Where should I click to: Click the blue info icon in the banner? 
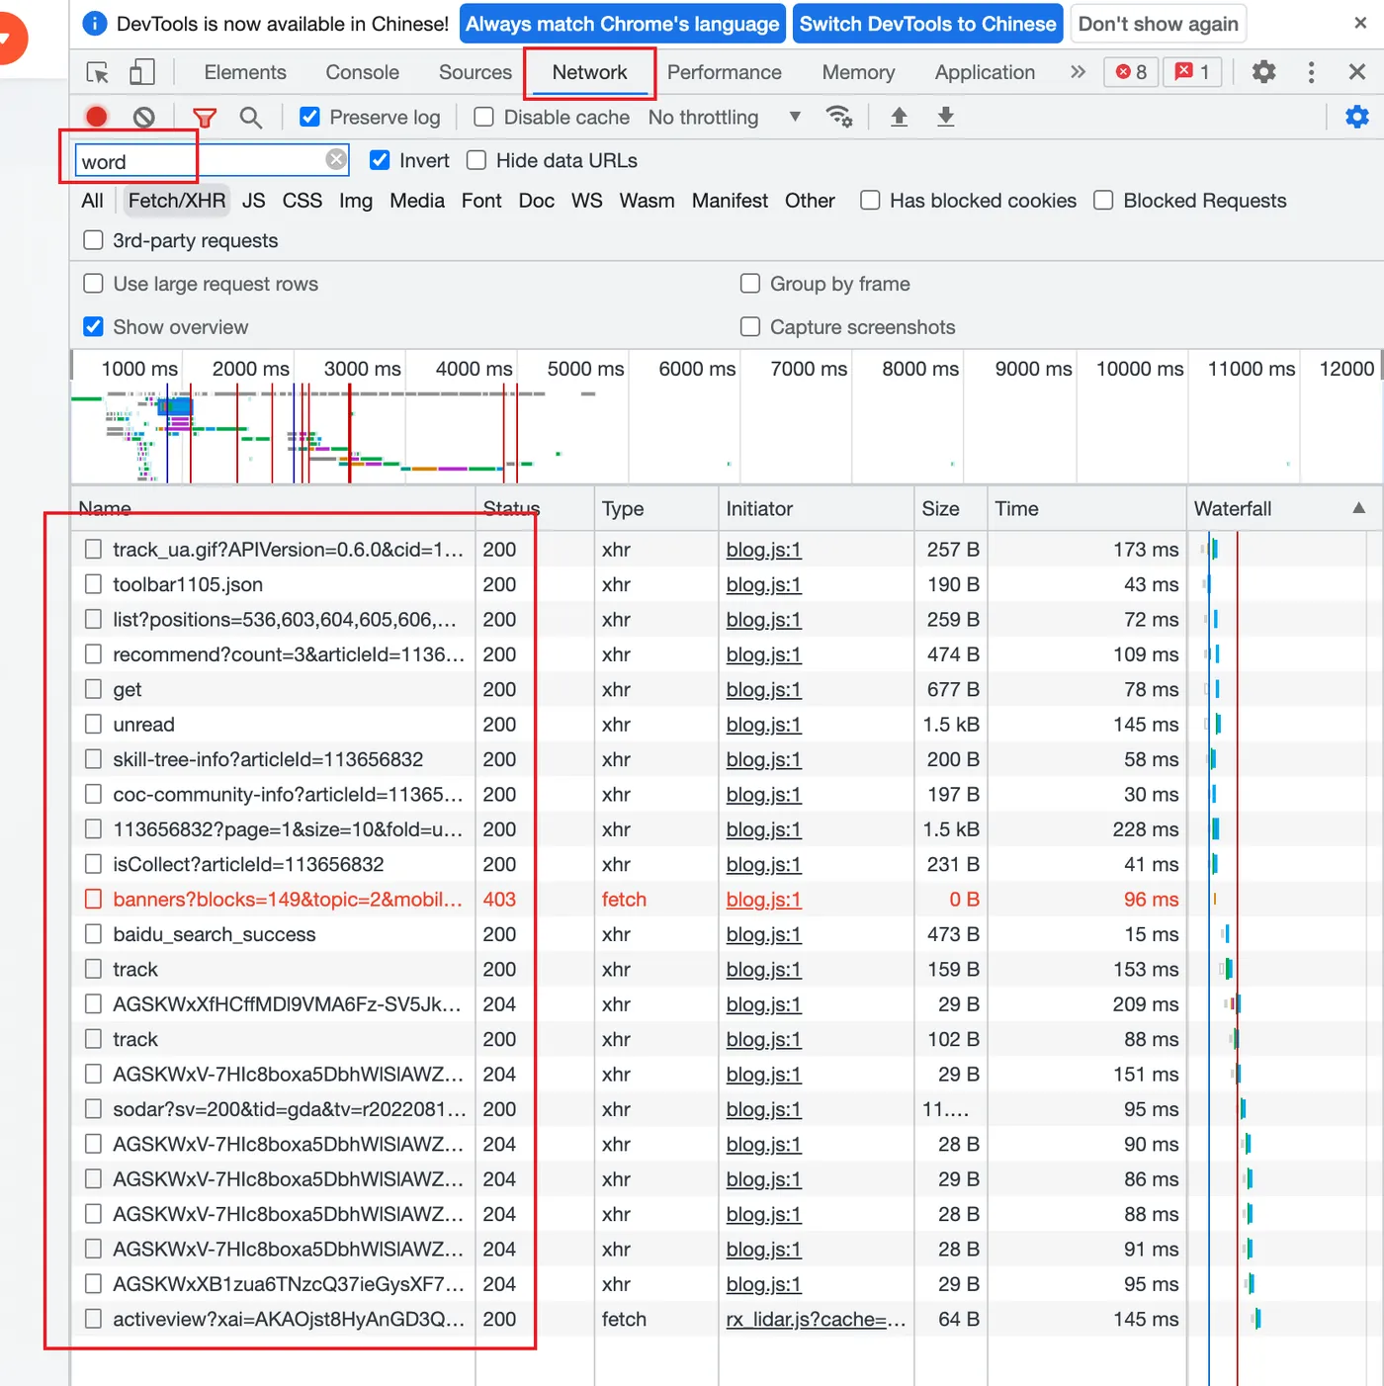tap(95, 24)
